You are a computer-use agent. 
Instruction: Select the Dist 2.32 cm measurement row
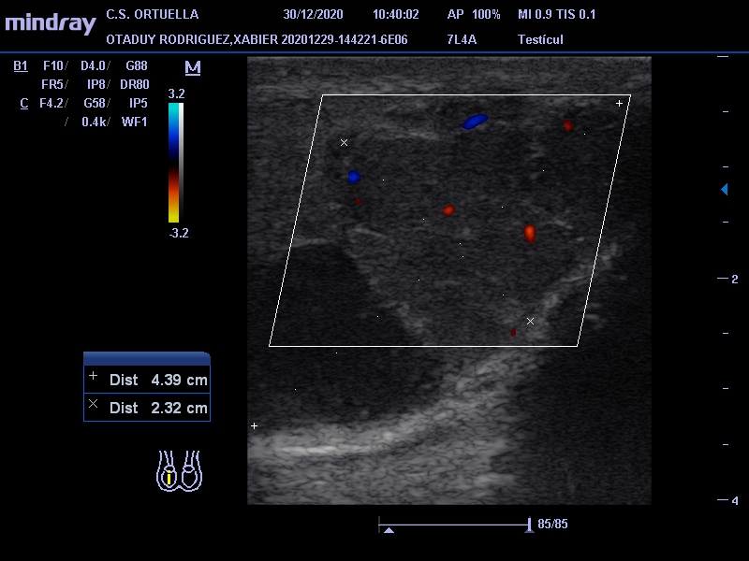pos(147,408)
